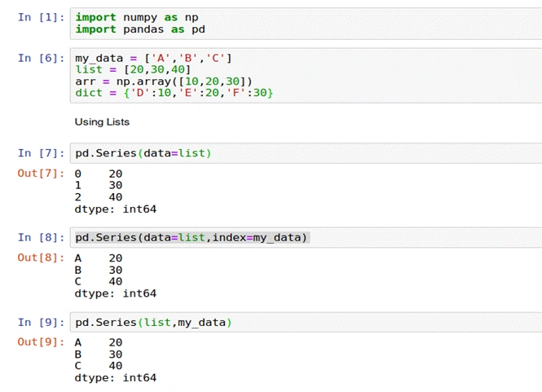
Task: Click output row 'B 30' in Out[9]
Action: [99, 355]
